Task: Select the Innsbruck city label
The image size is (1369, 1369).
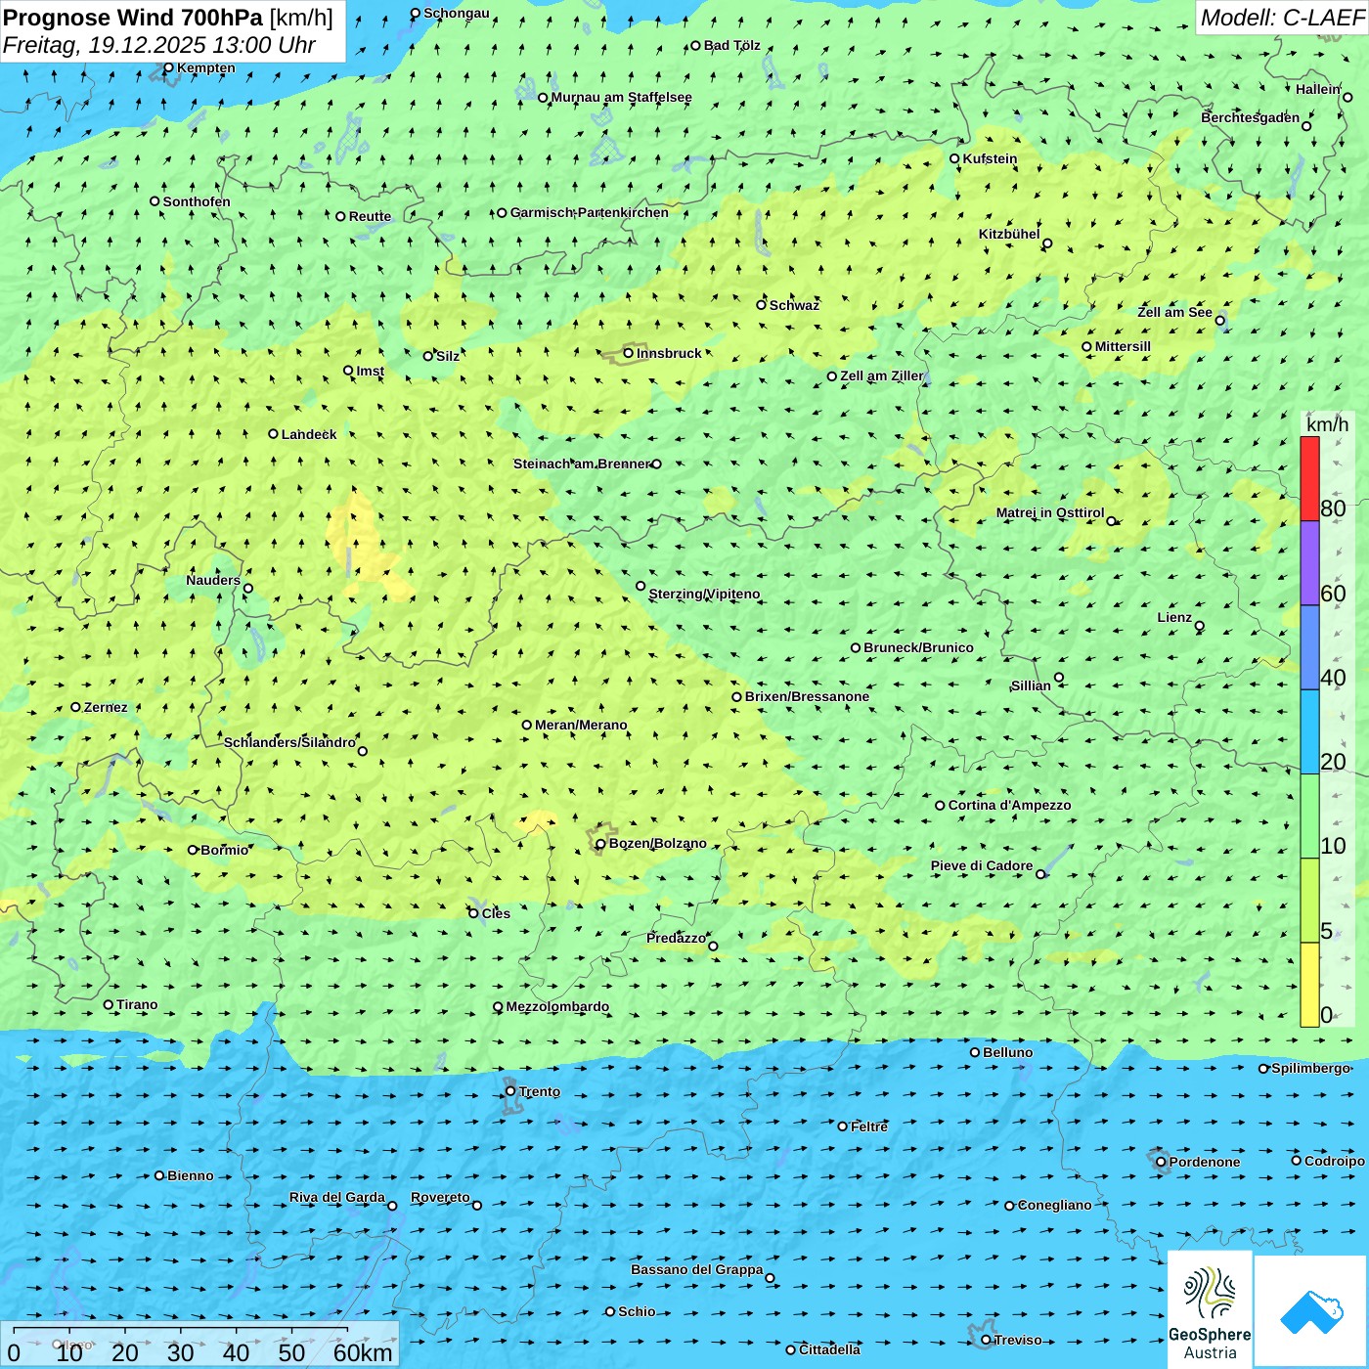Action: 669,353
